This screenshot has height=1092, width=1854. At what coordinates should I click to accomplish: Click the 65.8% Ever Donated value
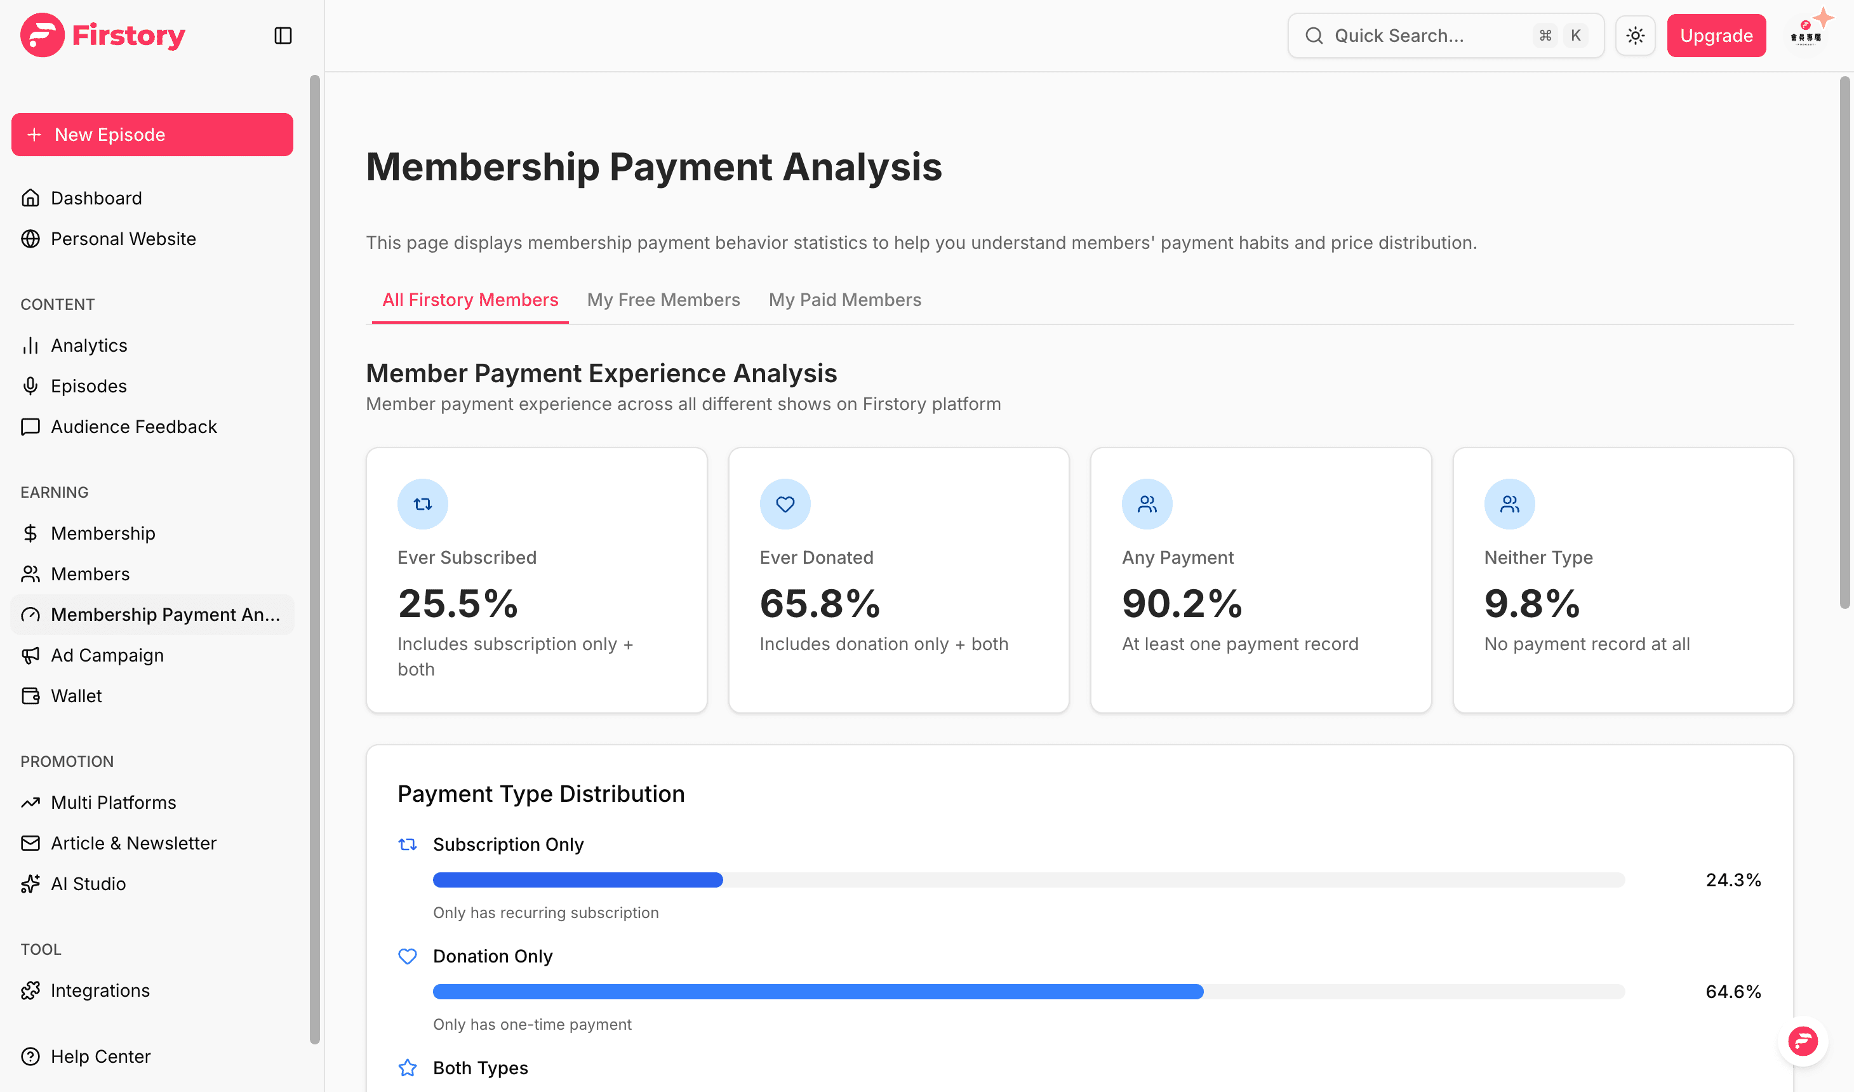[820, 603]
